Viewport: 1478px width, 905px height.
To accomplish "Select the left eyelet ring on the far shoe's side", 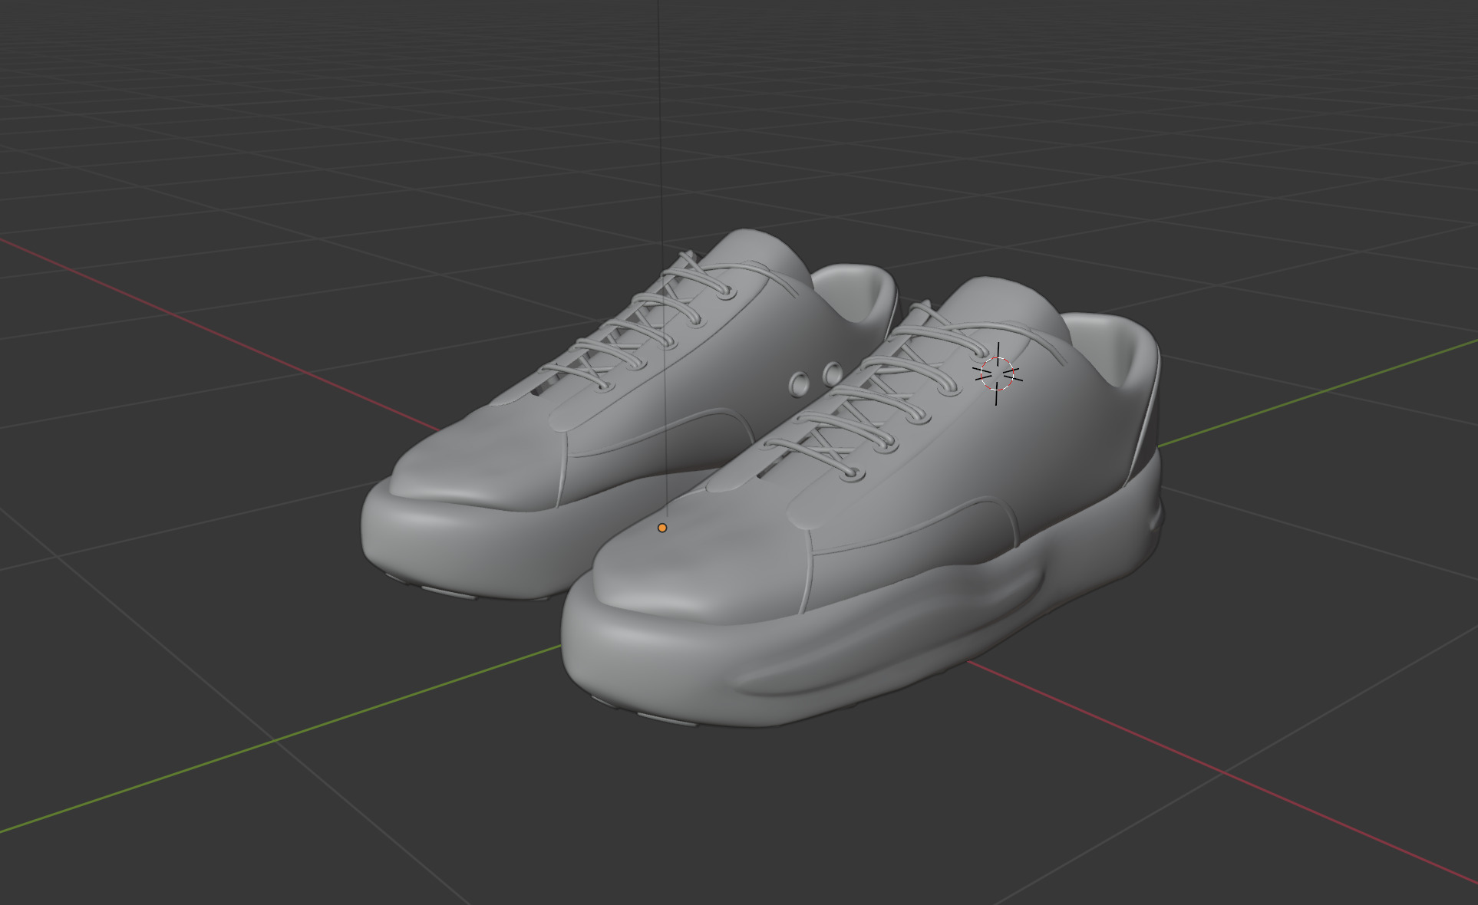I will [x=800, y=383].
